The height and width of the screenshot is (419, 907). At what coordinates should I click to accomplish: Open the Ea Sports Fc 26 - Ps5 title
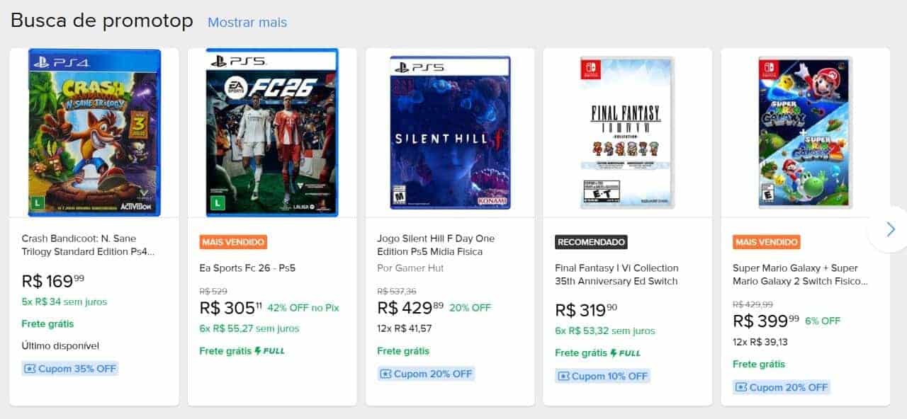click(x=247, y=268)
